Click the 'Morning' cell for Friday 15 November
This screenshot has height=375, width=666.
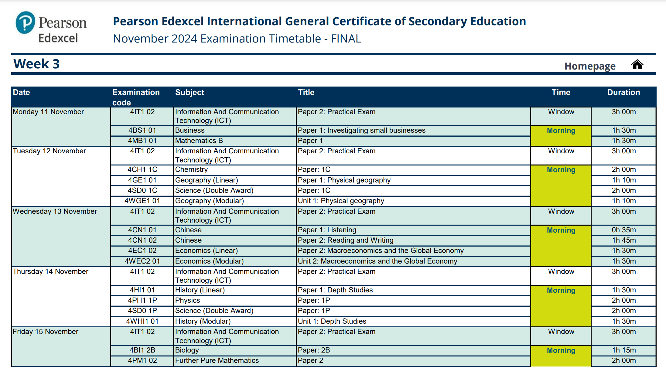click(561, 356)
